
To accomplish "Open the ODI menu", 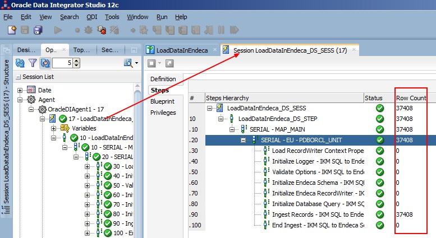I will tap(93, 17).
